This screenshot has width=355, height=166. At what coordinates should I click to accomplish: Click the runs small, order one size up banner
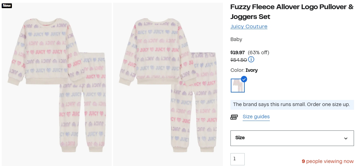click(x=292, y=105)
